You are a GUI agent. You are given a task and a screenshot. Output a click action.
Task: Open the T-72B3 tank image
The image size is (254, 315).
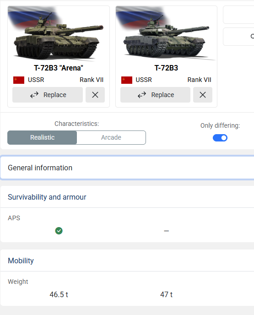[x=166, y=34]
